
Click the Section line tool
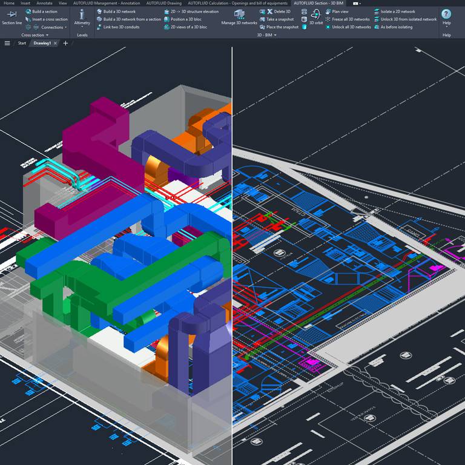(12, 17)
